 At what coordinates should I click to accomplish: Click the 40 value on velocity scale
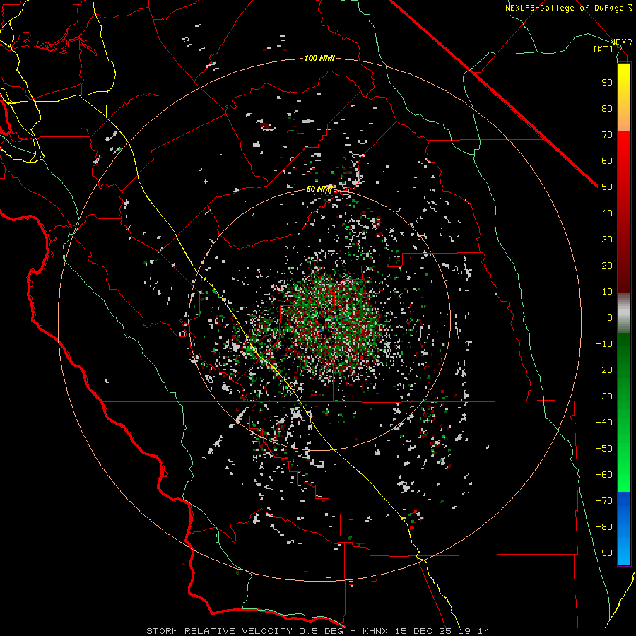(x=607, y=213)
